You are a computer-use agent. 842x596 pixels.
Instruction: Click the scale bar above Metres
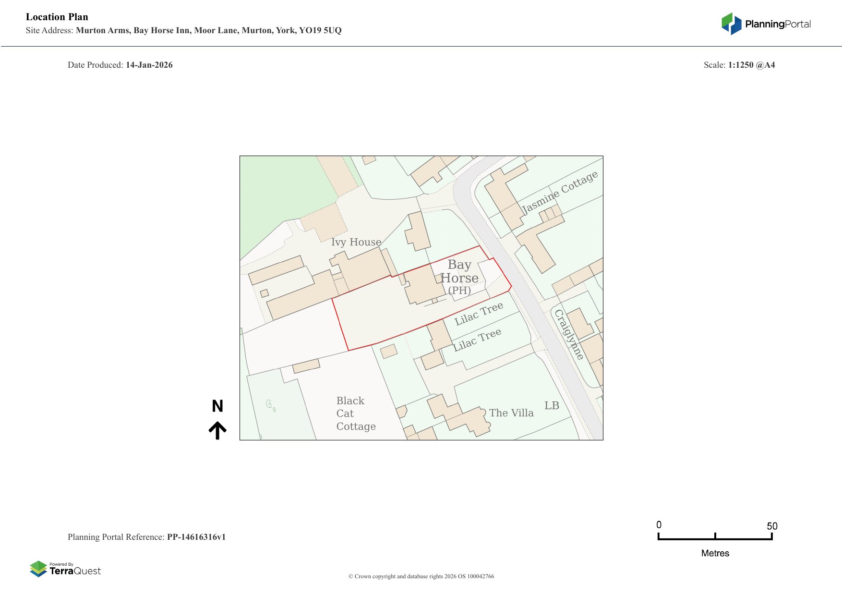click(715, 537)
